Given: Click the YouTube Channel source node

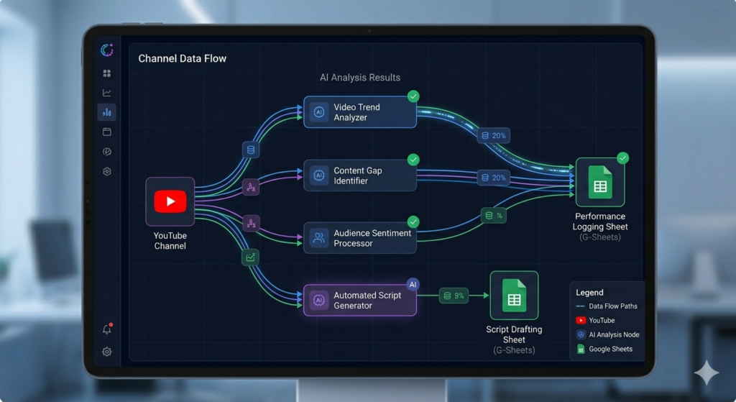Looking at the screenshot, I should click(x=170, y=201).
